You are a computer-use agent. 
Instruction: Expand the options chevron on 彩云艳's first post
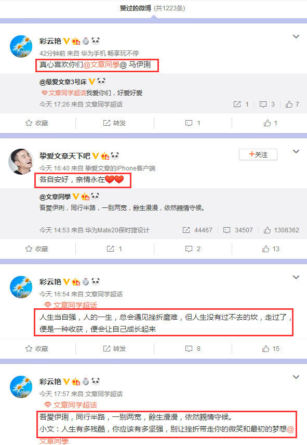pos(296,36)
